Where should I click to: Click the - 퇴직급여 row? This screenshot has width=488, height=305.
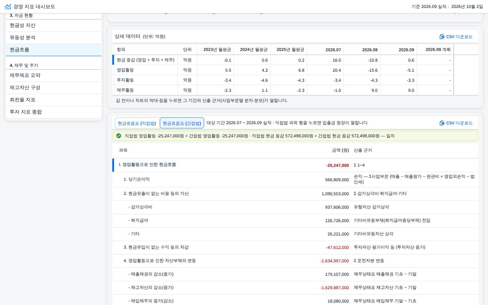point(295,221)
